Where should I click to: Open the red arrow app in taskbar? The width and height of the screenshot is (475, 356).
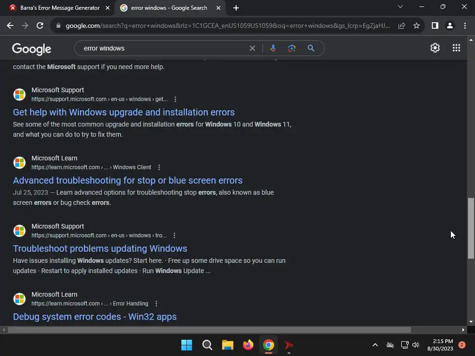[289, 345]
